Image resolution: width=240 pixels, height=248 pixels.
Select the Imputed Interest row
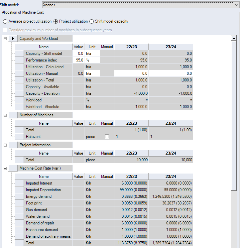click(104, 183)
